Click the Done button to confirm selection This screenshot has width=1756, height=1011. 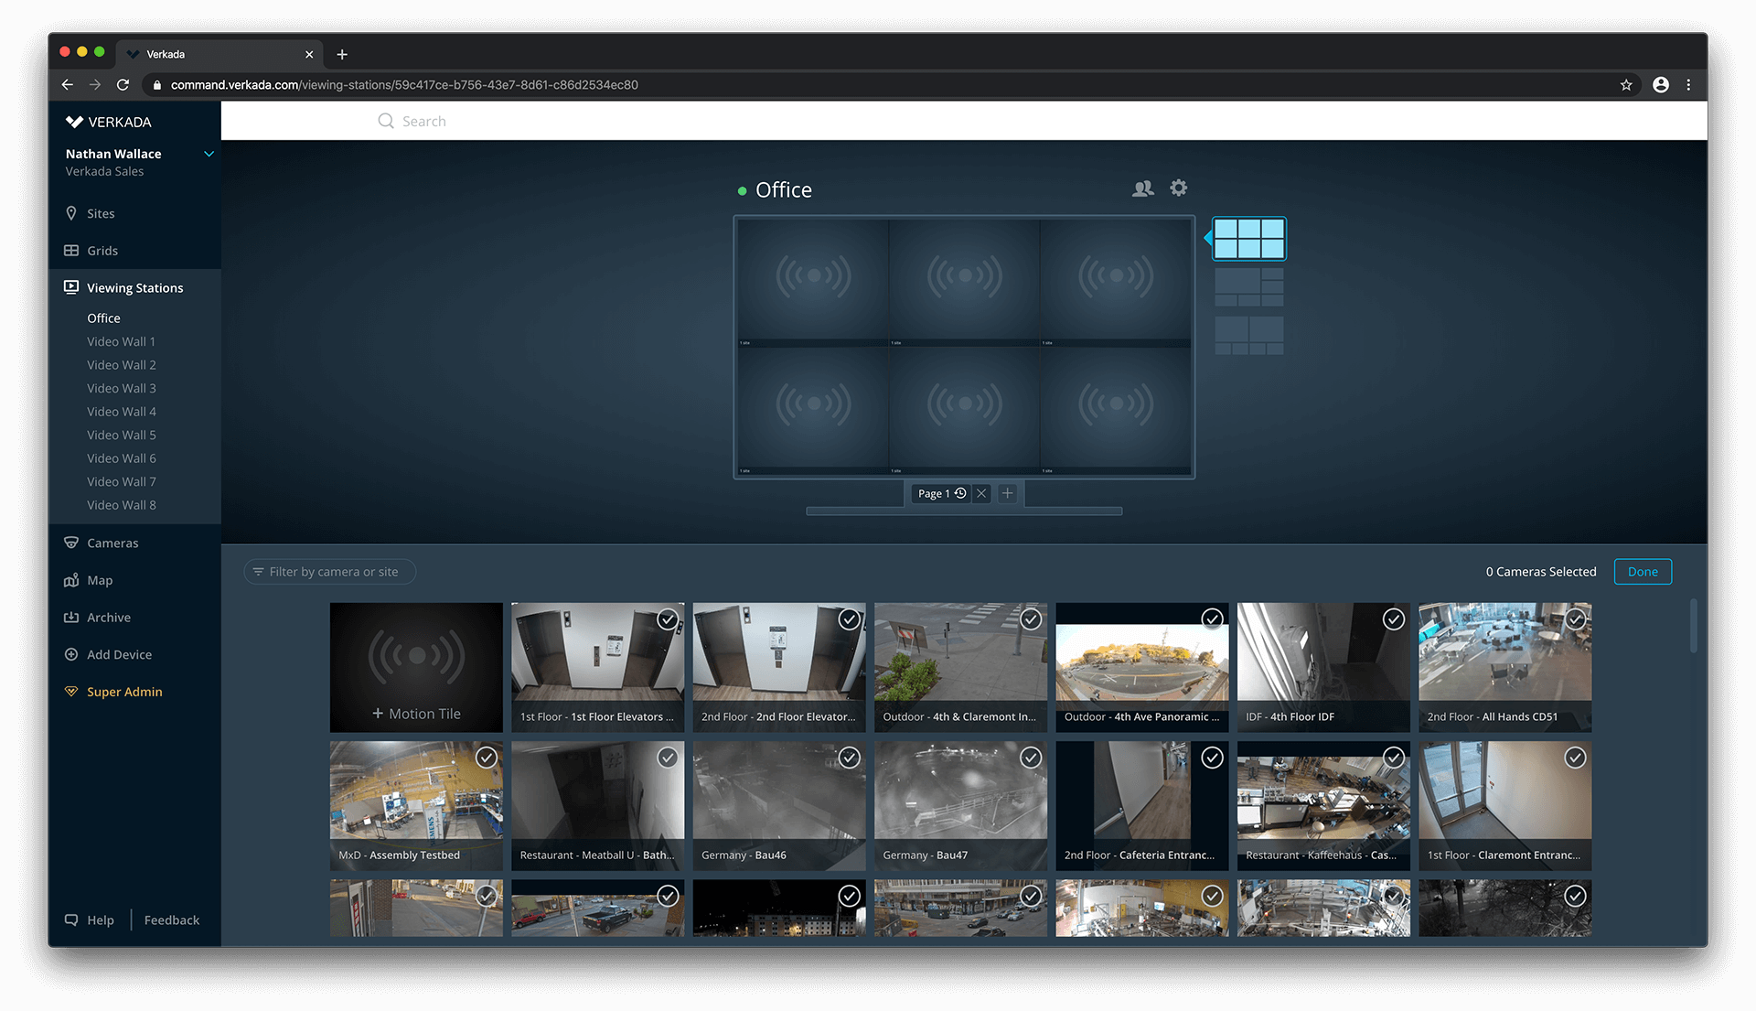(1643, 571)
